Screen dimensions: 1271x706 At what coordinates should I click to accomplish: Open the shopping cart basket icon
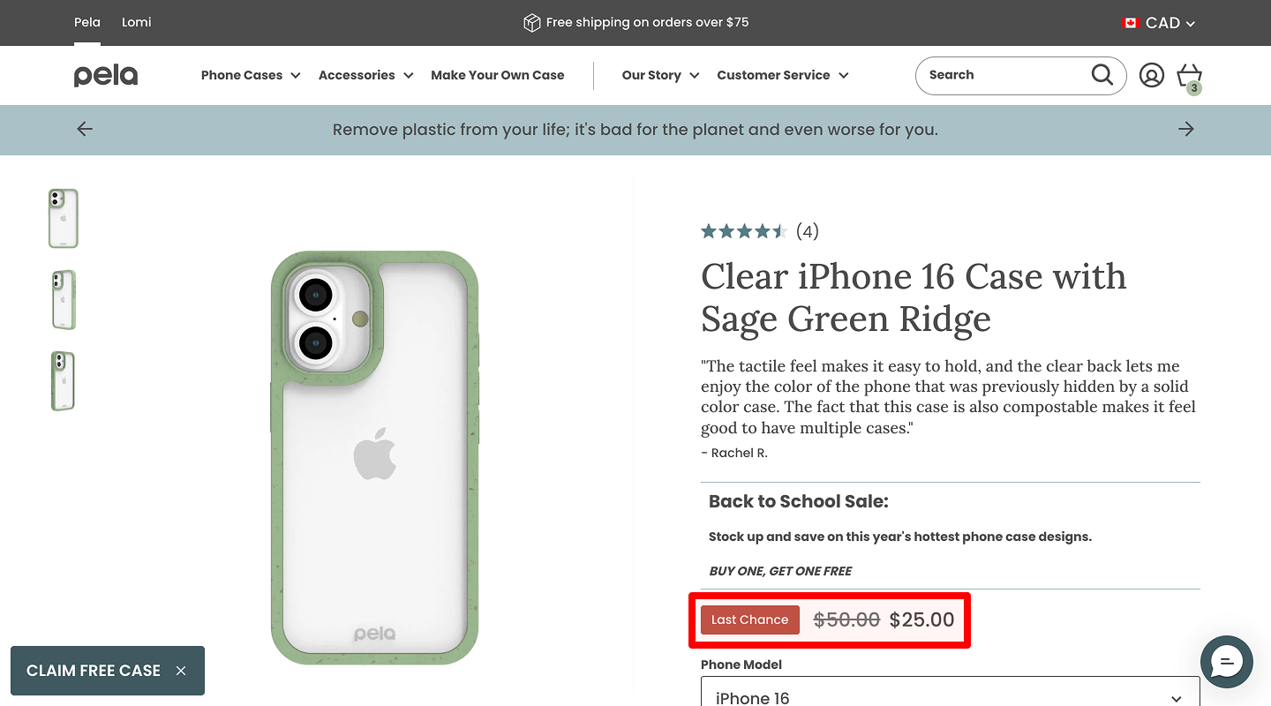[x=1189, y=76]
